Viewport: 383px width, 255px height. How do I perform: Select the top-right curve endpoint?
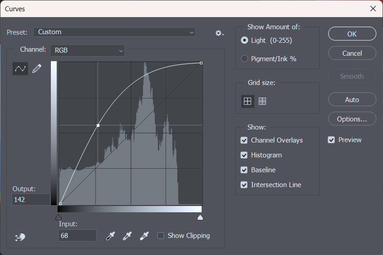click(201, 63)
